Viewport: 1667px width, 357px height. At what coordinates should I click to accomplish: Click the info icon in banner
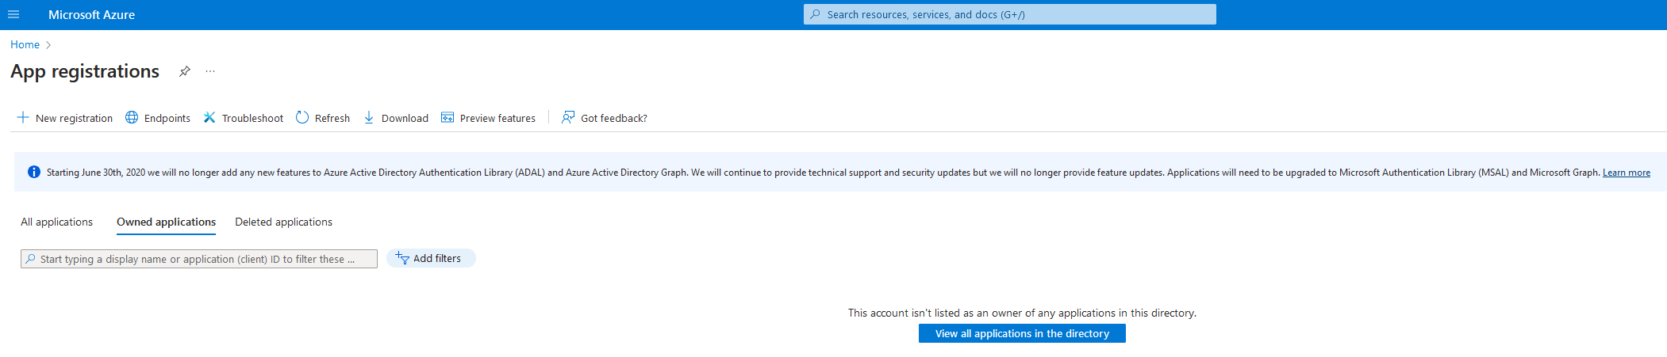coord(34,172)
